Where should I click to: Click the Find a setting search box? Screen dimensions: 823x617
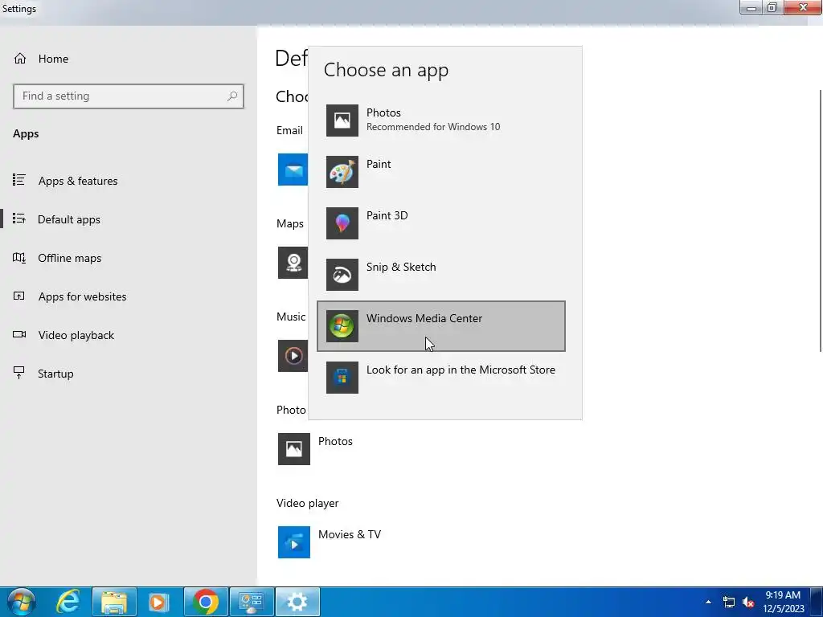coord(129,96)
